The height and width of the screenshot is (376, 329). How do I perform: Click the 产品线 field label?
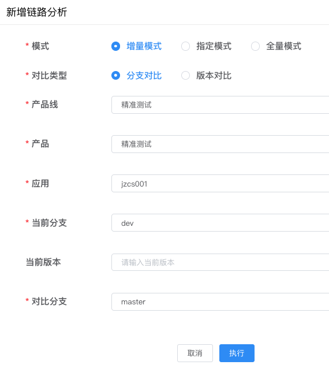45,105
